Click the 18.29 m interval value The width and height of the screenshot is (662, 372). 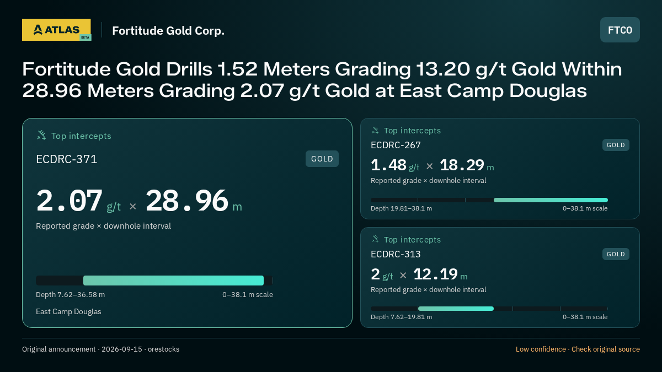click(x=467, y=165)
